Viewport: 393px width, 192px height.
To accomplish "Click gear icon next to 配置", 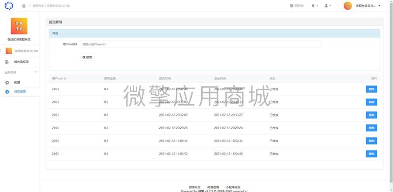I will 7,82.
